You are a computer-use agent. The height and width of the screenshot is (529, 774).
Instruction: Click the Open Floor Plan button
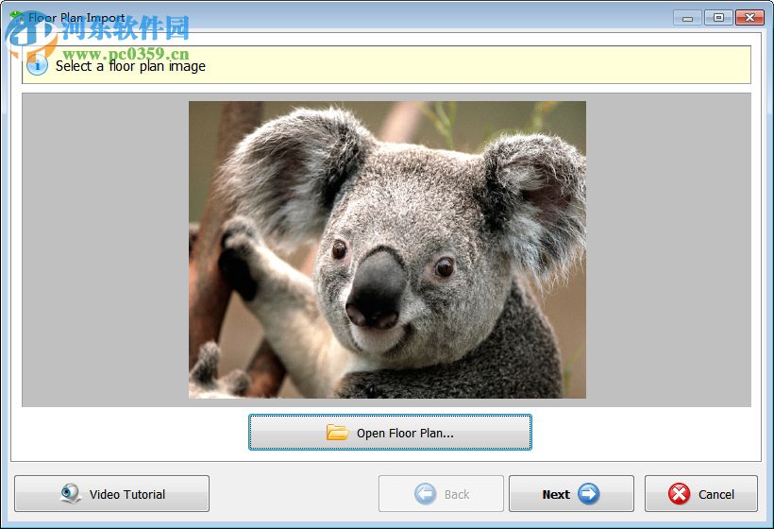pos(390,433)
